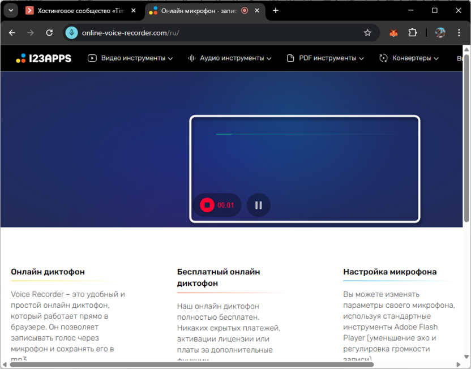Click the Voice Recorder description paragraph

68,327
